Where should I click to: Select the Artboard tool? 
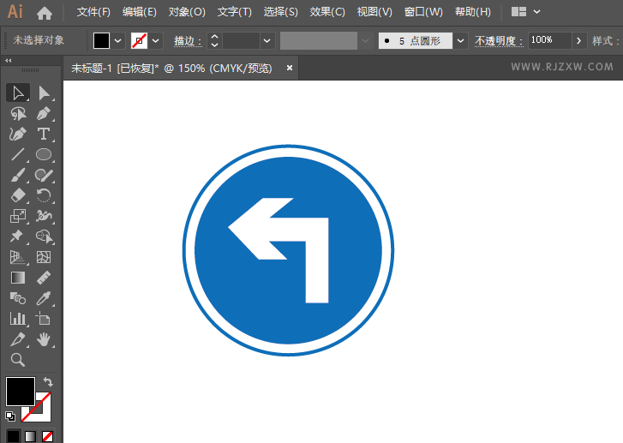pyautogui.click(x=44, y=319)
